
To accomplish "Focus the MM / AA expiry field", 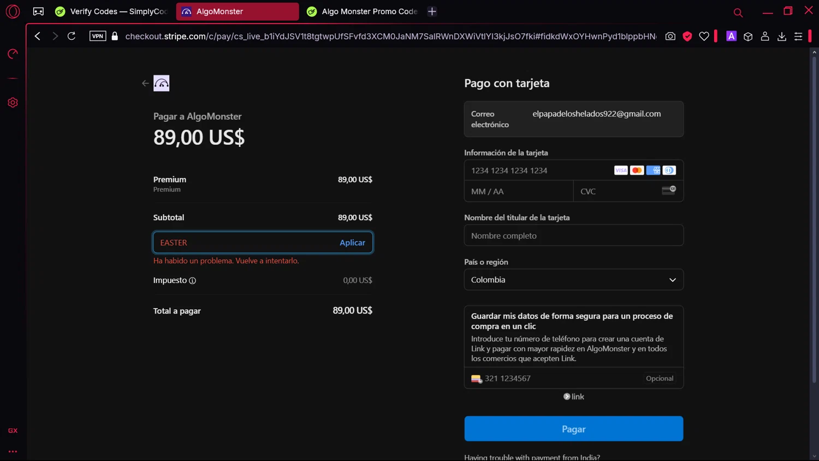I will coord(519,191).
